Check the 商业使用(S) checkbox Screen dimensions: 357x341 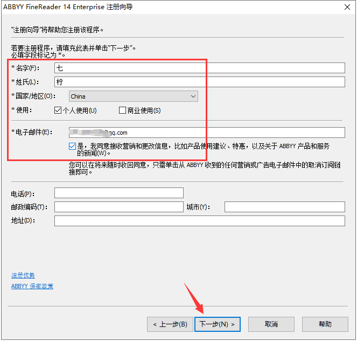(x=122, y=110)
